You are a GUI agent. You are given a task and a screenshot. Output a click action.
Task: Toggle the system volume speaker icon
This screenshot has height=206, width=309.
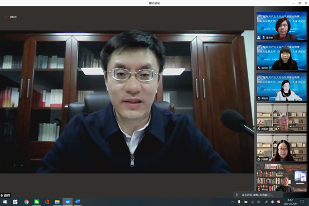pos(259,202)
